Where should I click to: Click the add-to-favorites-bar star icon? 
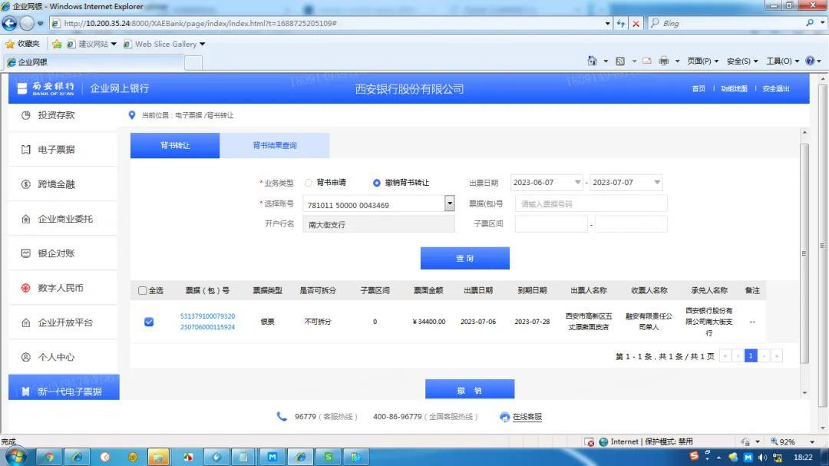tap(57, 44)
